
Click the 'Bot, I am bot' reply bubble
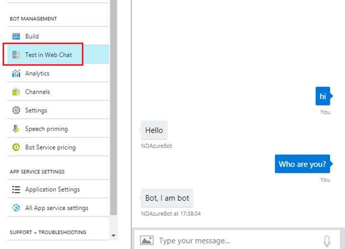pyautogui.click(x=167, y=198)
